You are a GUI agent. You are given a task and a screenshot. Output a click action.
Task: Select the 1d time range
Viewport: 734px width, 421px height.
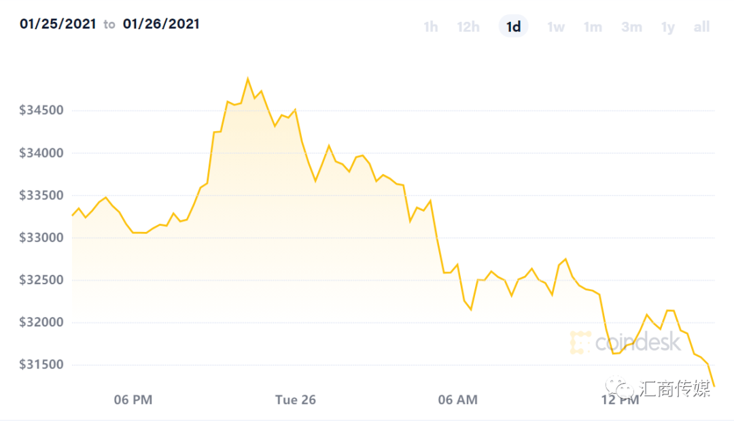(514, 27)
